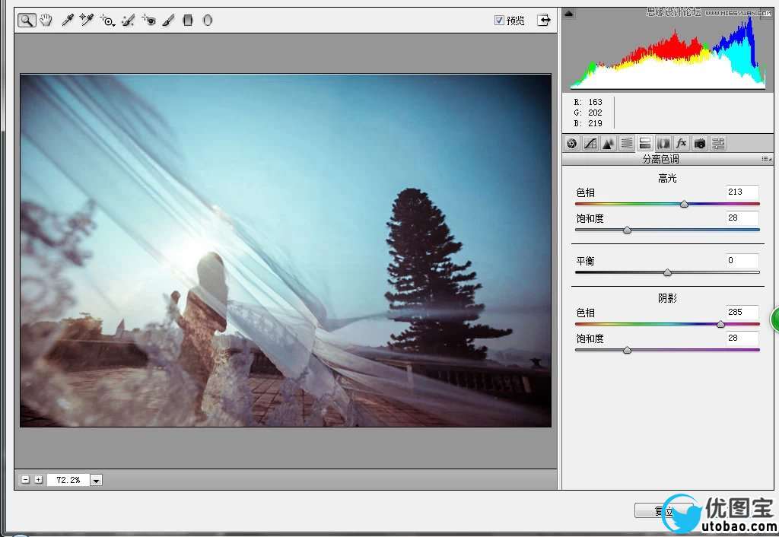Viewport: 779px width, 537px height.
Task: Click the R: 163 readout
Action: pos(588,102)
